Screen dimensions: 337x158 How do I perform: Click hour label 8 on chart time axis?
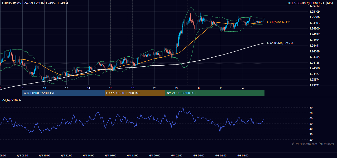22,88
